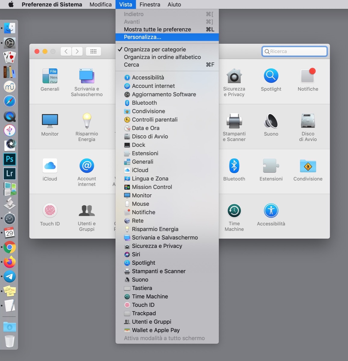
Task: Click the show-all grid button in toolbar
Action: (93, 51)
